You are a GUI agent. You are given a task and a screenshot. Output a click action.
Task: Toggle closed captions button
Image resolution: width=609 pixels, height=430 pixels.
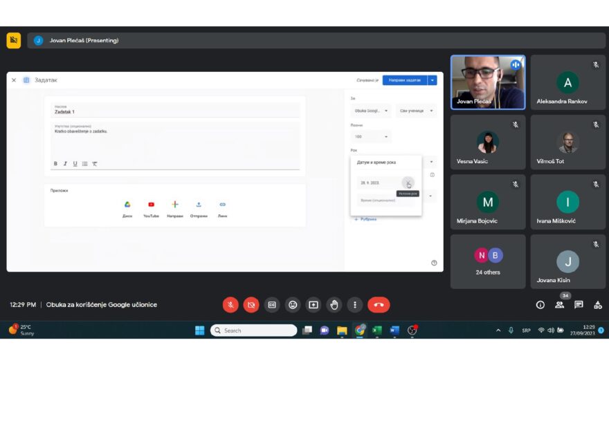coord(272,305)
